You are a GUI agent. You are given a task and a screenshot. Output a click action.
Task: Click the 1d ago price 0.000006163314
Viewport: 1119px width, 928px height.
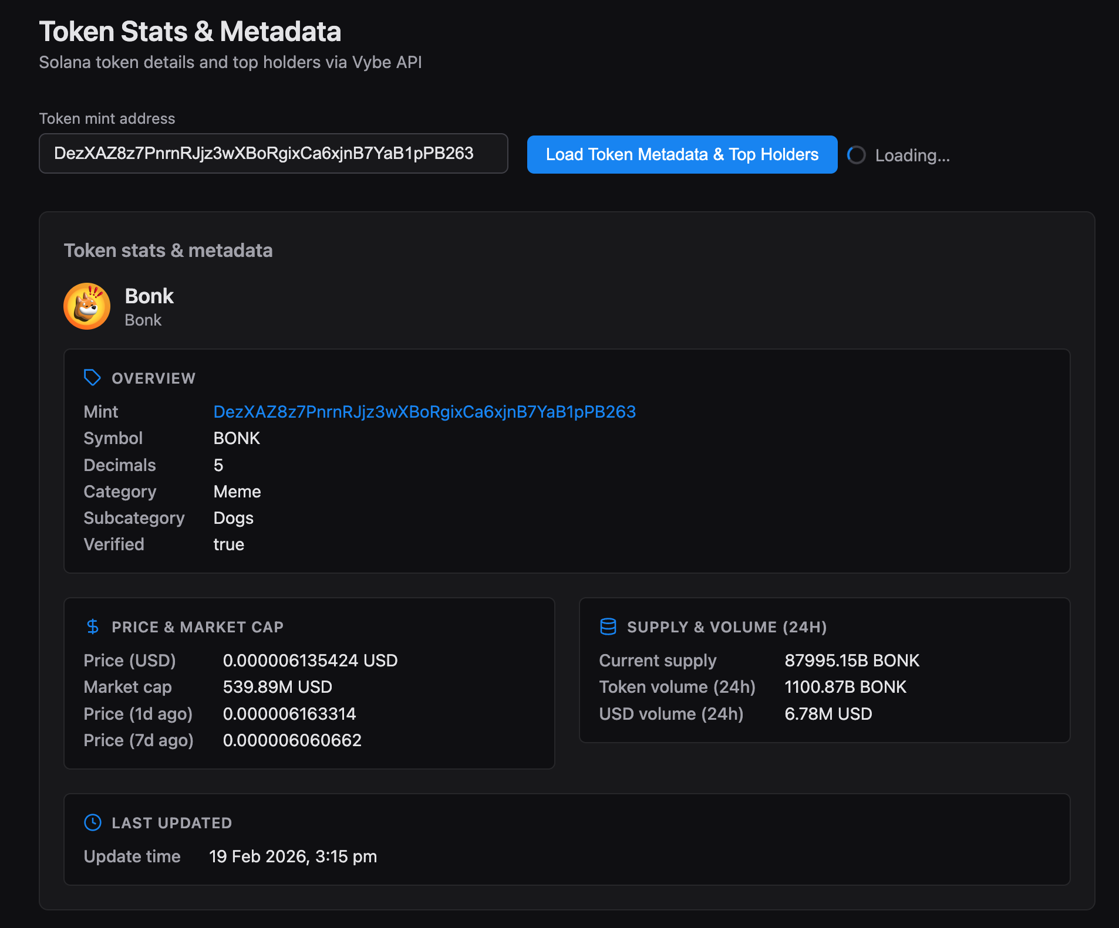click(289, 714)
